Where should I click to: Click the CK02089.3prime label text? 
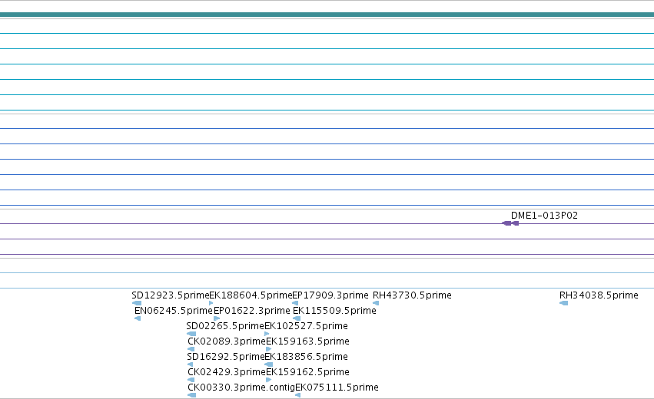(227, 341)
